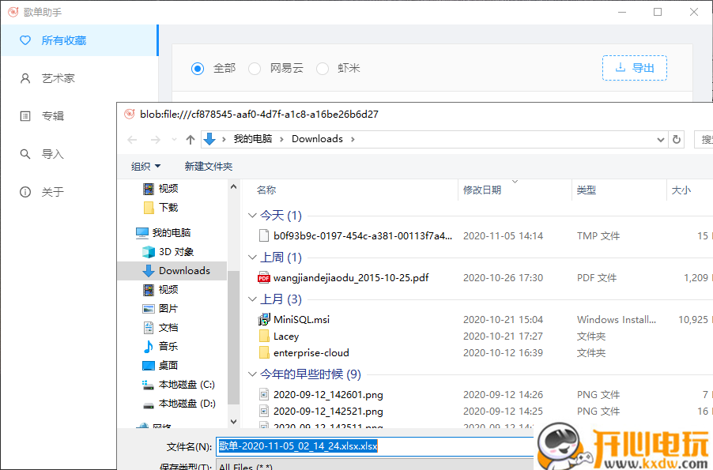The image size is (713, 470).
Task: Select Downloads in the navigation tree
Action: point(184,270)
